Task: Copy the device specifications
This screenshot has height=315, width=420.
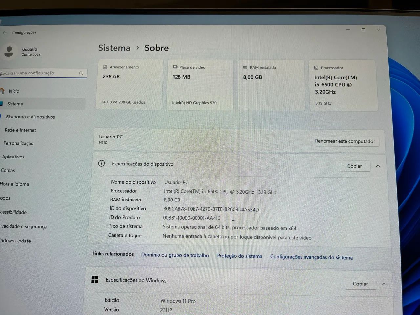Action: [354, 166]
